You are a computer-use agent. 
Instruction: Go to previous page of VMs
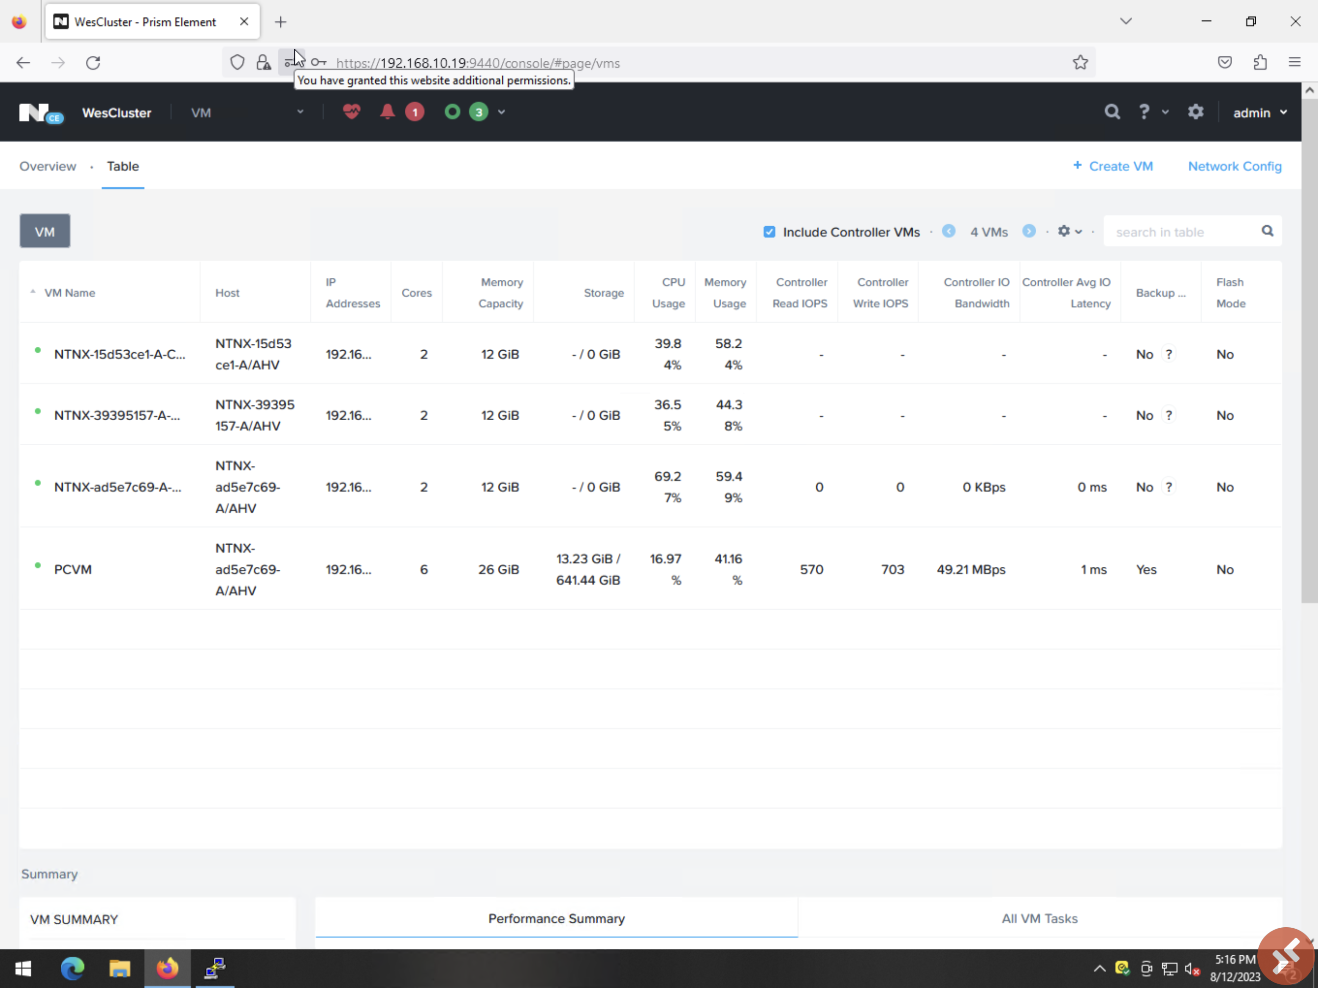coord(948,231)
